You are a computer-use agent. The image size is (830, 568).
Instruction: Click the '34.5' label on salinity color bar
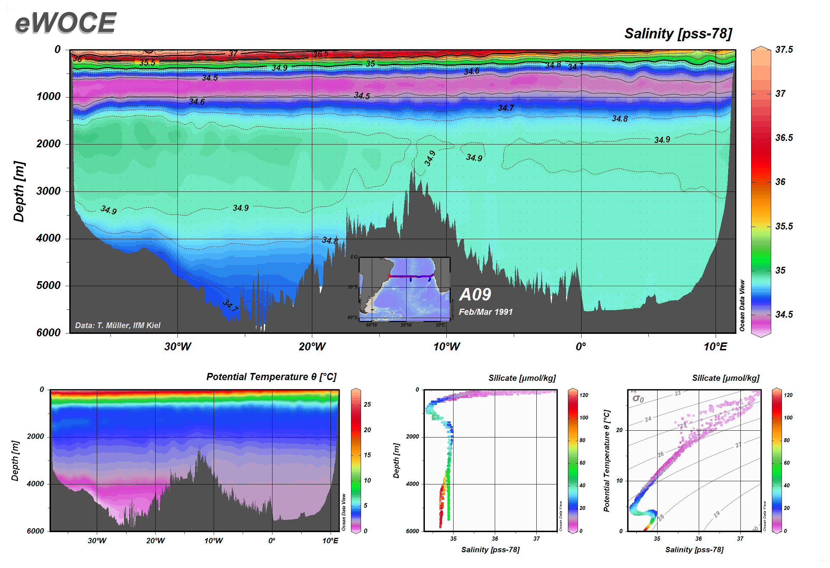(784, 314)
